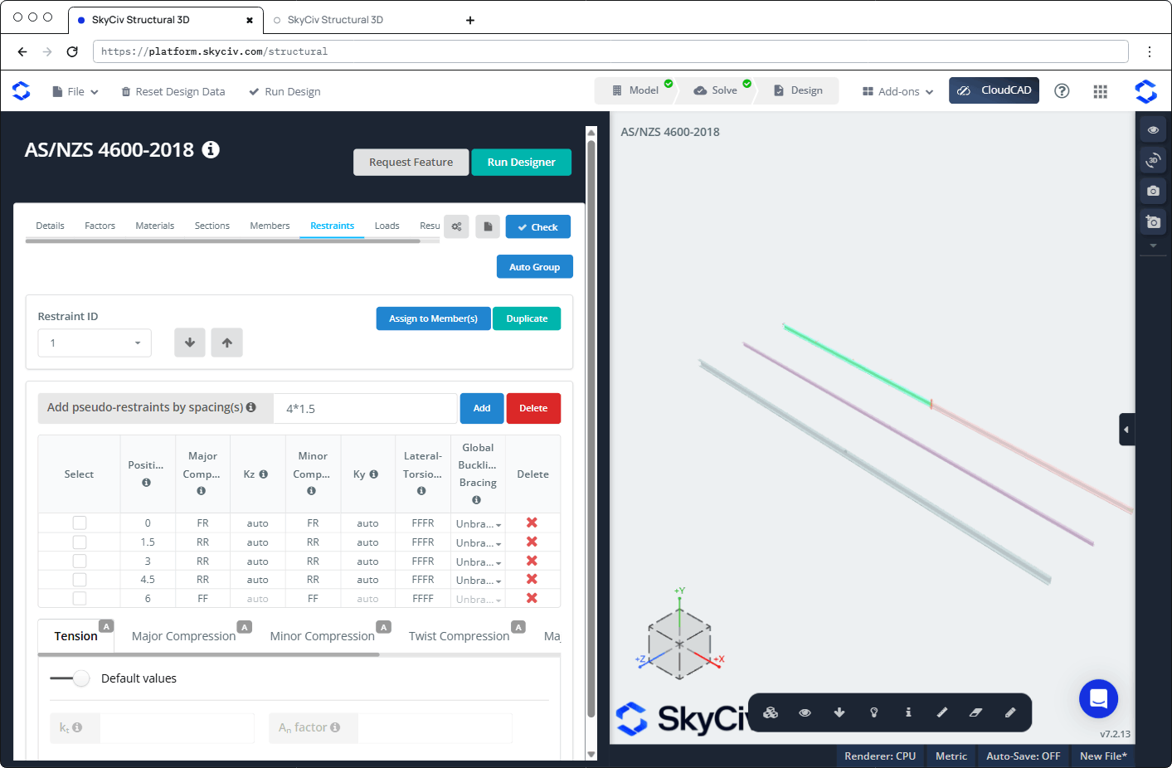Tick the checkbox for position 0 row

(x=80, y=523)
